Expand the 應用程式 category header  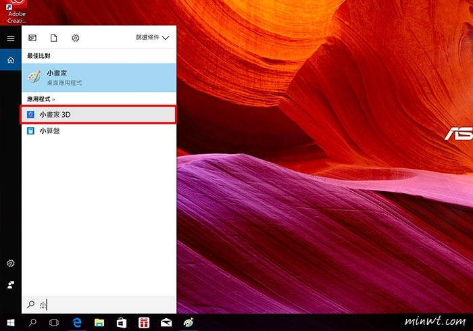pyautogui.click(x=41, y=99)
